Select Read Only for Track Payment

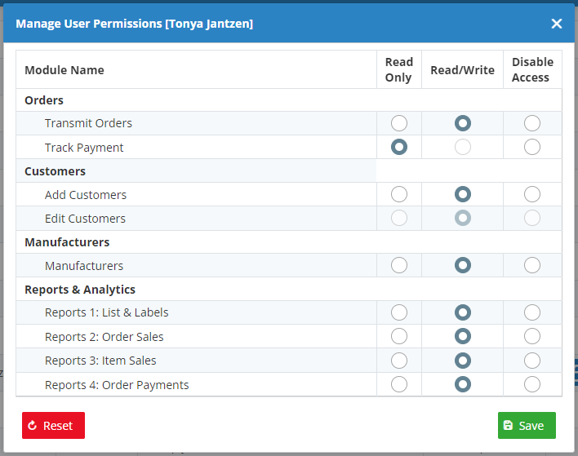[399, 148]
